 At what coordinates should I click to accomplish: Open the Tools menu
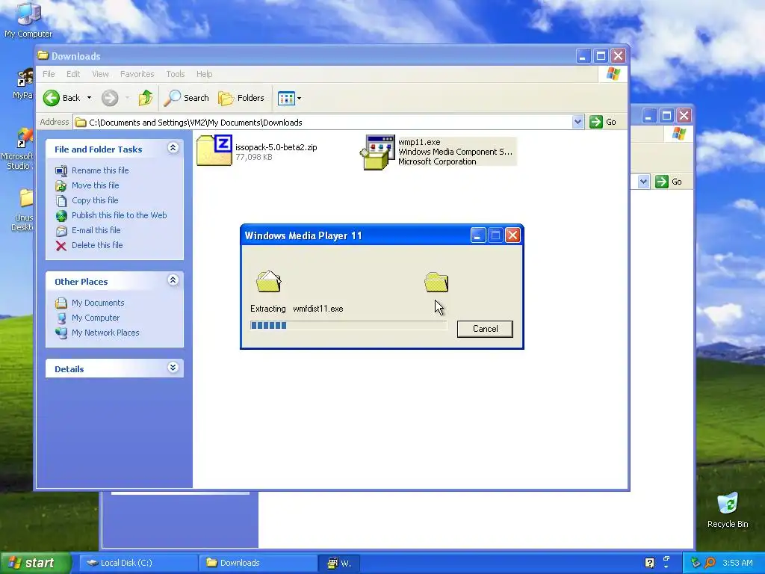[x=175, y=74]
